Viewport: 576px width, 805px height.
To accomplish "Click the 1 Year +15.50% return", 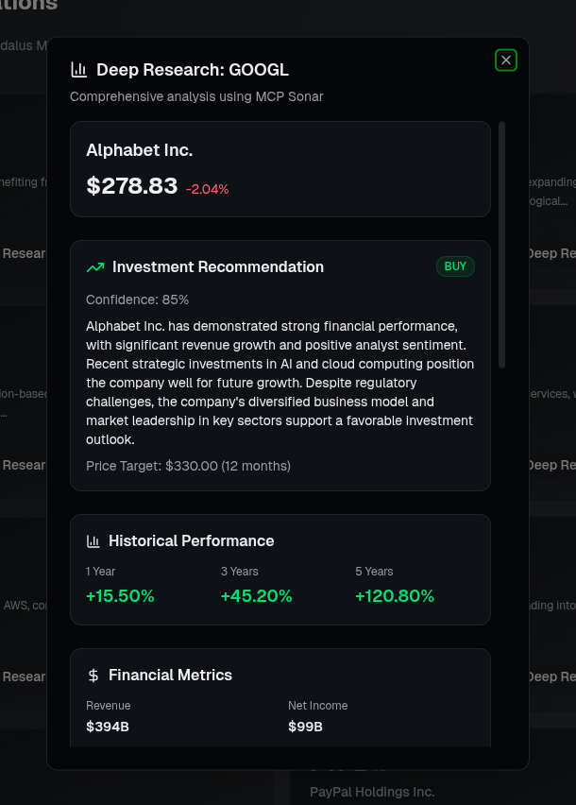I will (x=120, y=596).
